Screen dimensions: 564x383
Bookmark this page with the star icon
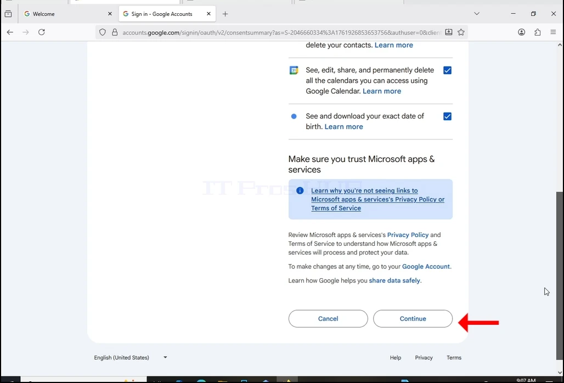(x=461, y=32)
